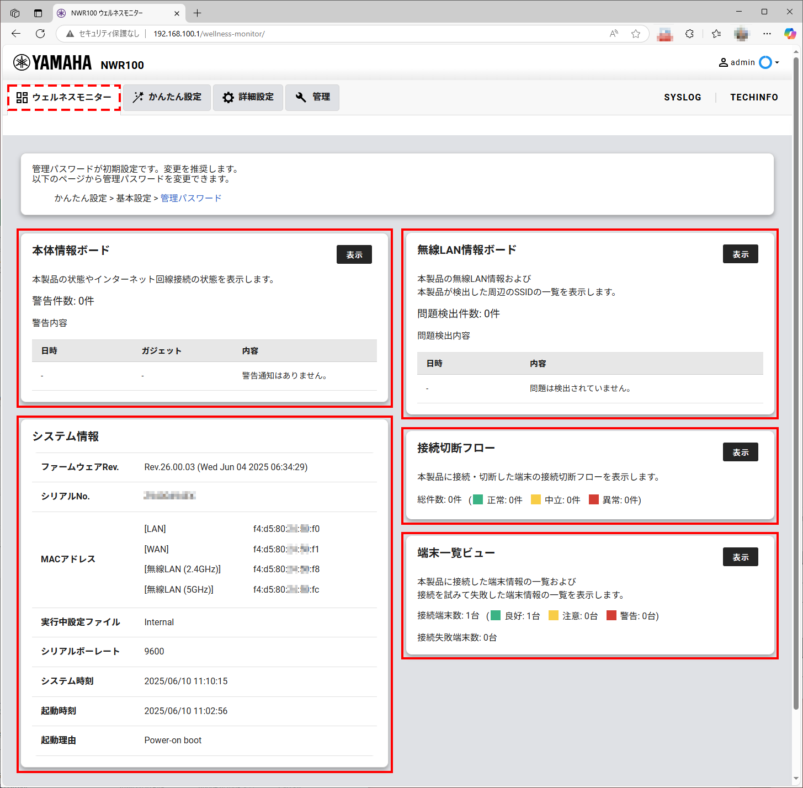Add page to favorites with star icon
Screen dimensions: 803x788
coord(636,34)
